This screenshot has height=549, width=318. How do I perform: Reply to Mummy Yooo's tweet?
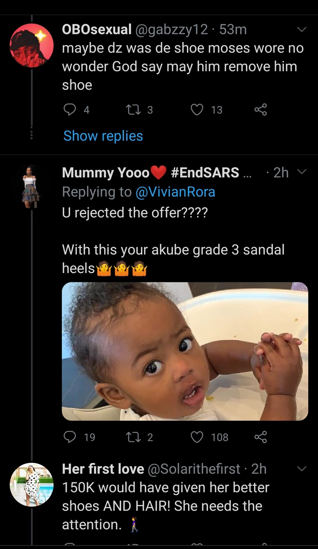[x=70, y=437]
